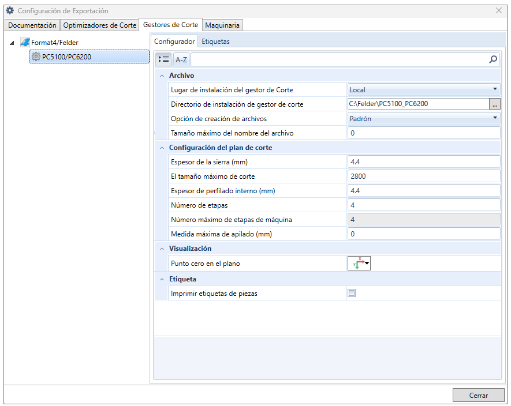
Task: Click the Archivo section header text
Action: [x=181, y=76]
